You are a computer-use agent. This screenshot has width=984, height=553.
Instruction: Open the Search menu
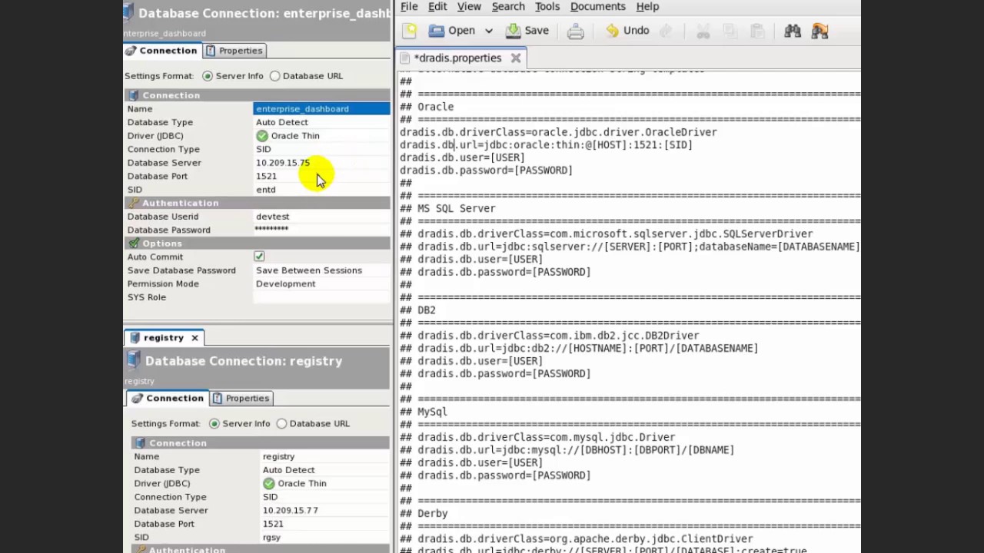tap(508, 6)
